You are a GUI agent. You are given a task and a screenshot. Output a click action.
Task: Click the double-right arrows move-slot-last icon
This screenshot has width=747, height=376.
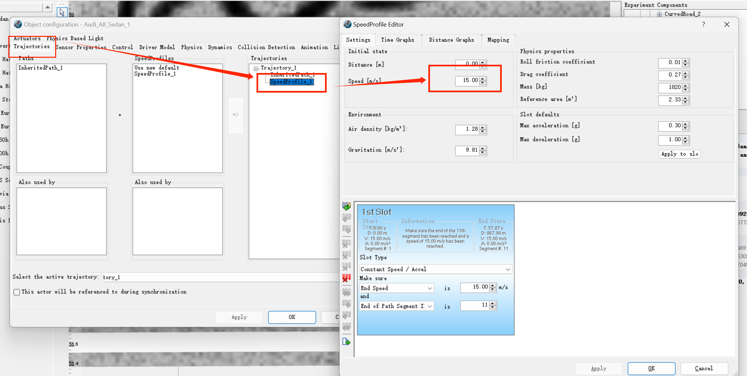tap(346, 327)
